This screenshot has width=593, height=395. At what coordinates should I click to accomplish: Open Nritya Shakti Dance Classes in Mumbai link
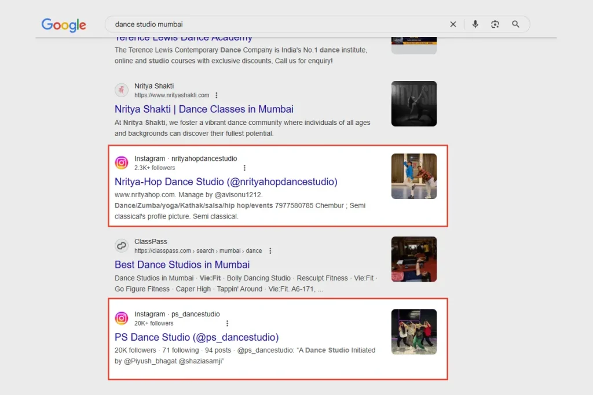pyautogui.click(x=204, y=109)
